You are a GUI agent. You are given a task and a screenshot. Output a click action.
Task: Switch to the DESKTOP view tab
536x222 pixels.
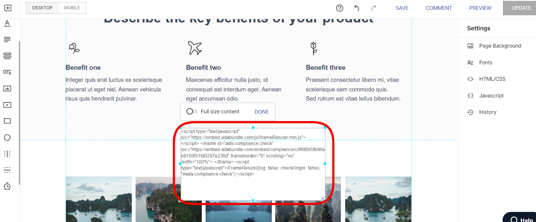coord(42,8)
